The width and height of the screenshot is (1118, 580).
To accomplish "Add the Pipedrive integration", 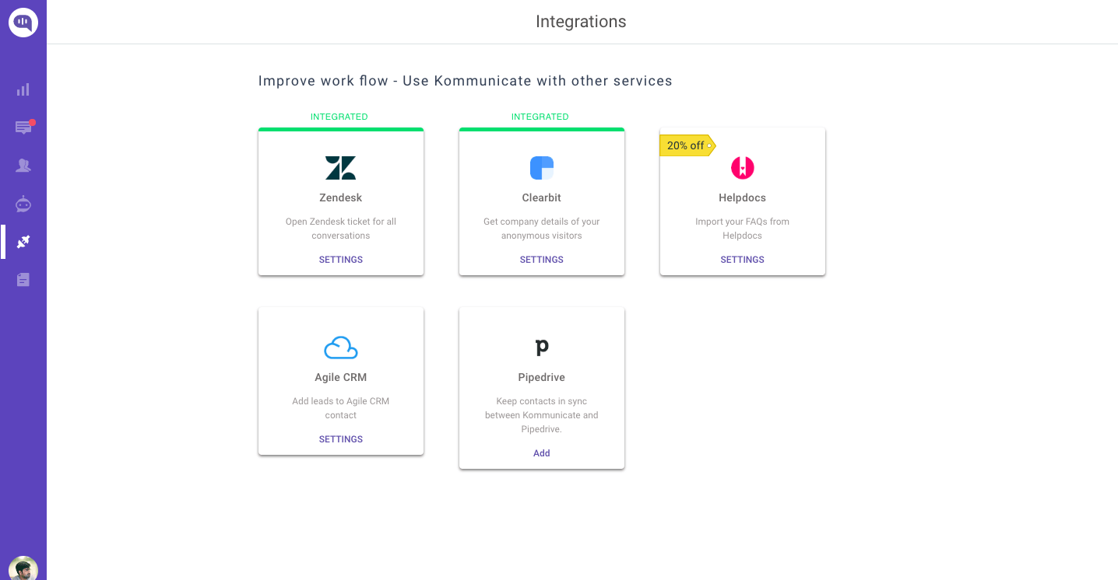I will point(541,452).
